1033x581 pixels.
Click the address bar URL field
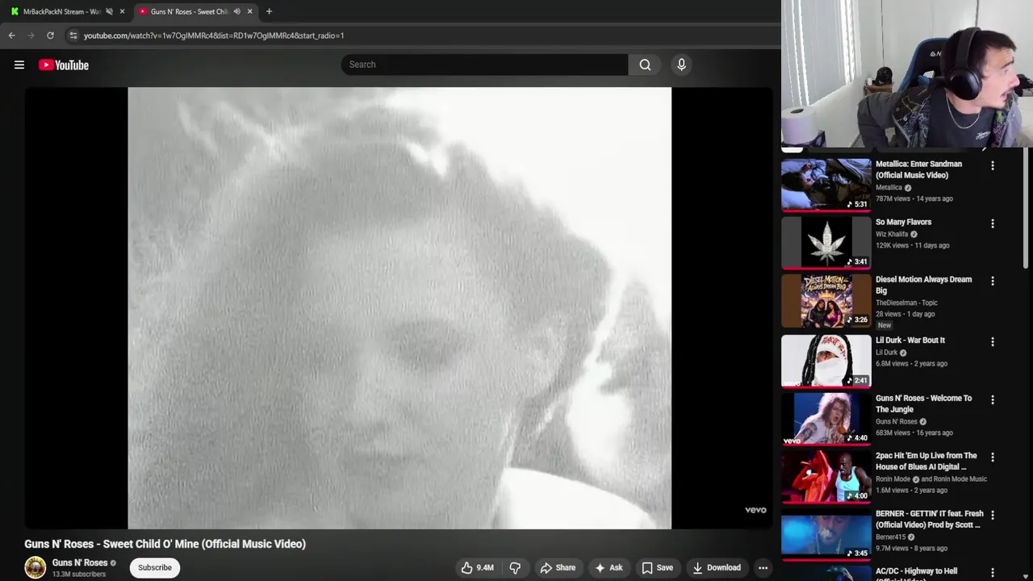point(420,36)
